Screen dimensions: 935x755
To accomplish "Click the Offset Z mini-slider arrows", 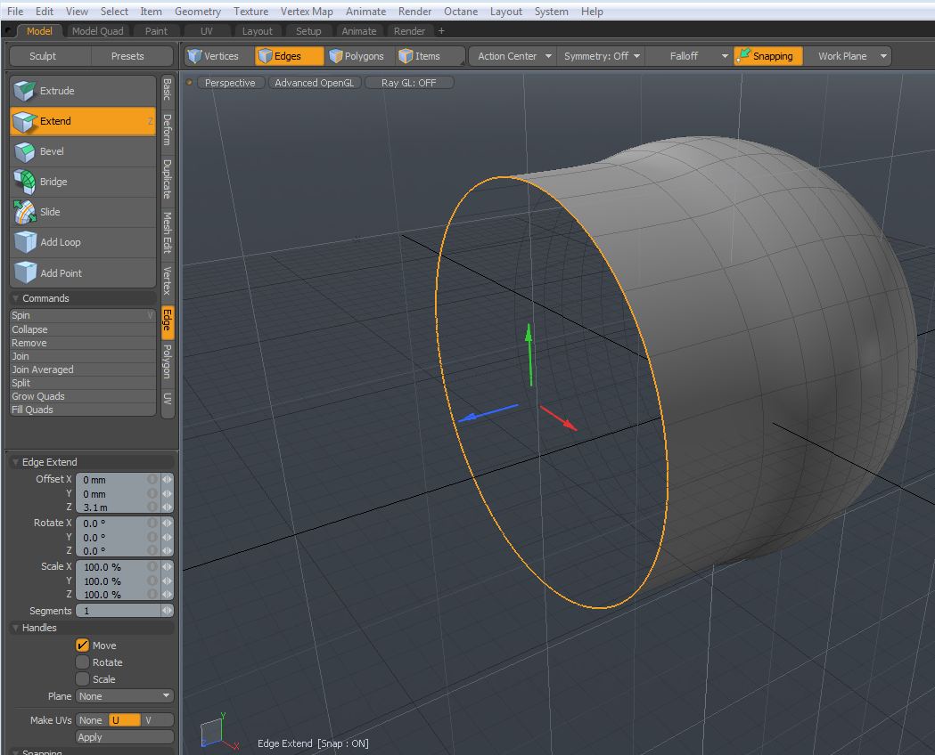I will tap(167, 507).
